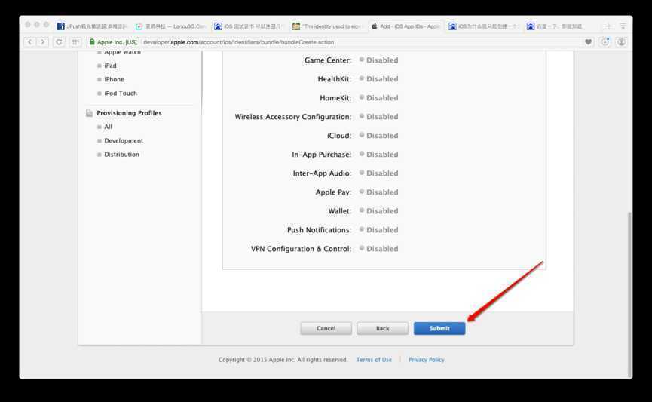Viewport: 652px width, 402px height.
Task: Click the iCloud Disabled status
Action: click(x=379, y=136)
